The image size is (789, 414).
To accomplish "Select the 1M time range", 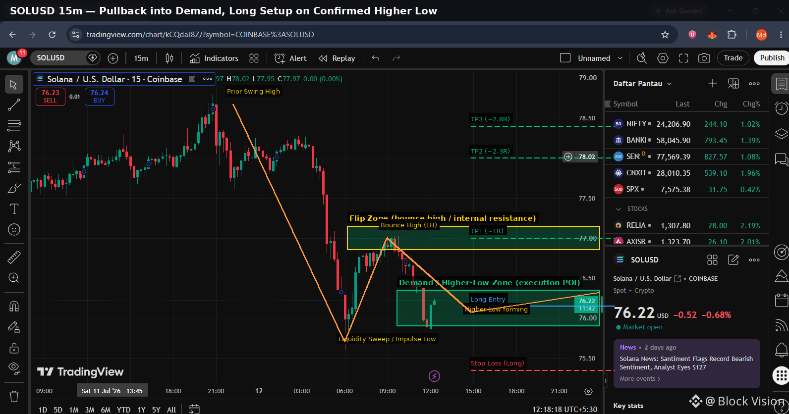I will (x=74, y=410).
